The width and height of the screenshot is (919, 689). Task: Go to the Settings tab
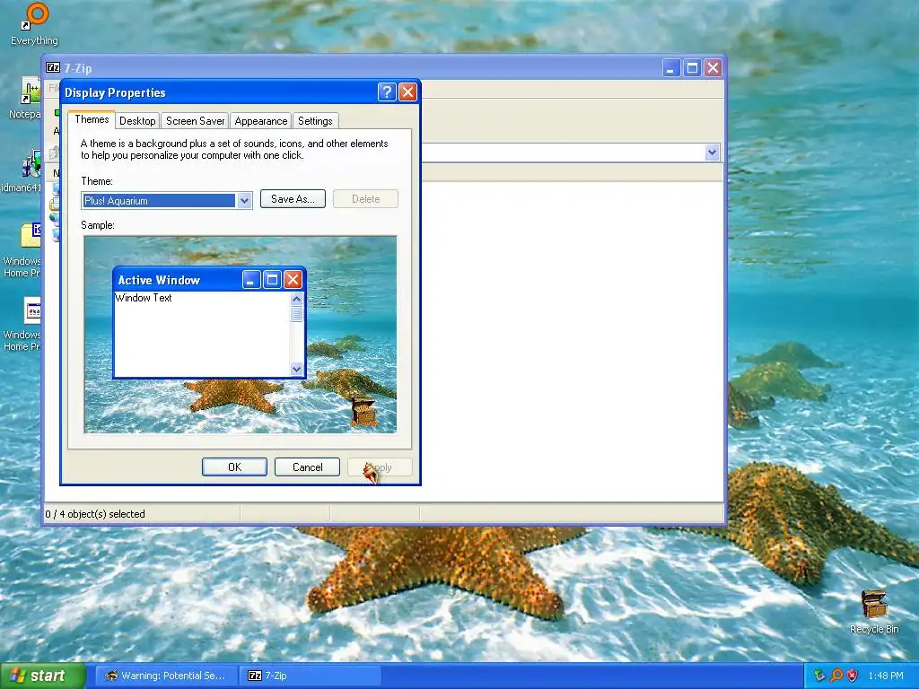tap(315, 121)
